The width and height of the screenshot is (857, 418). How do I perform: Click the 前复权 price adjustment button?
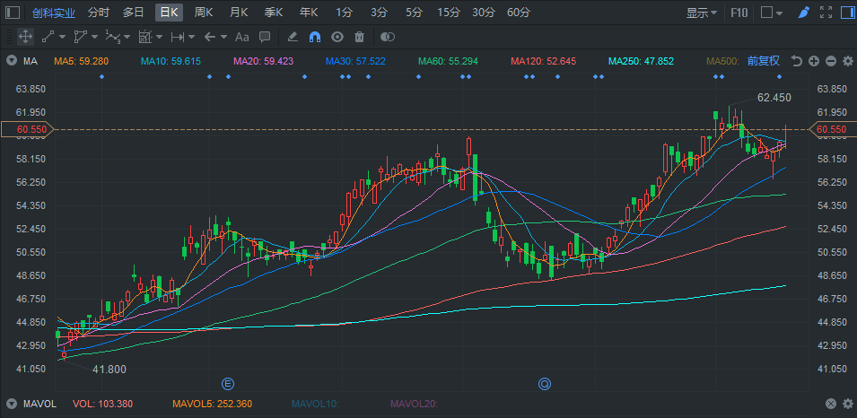[764, 61]
